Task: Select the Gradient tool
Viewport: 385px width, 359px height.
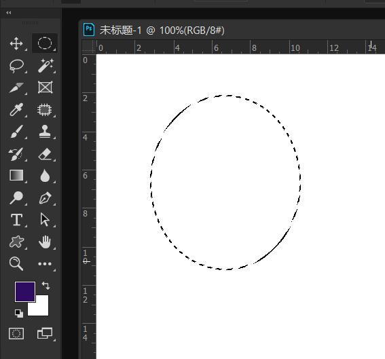Action: [x=16, y=176]
